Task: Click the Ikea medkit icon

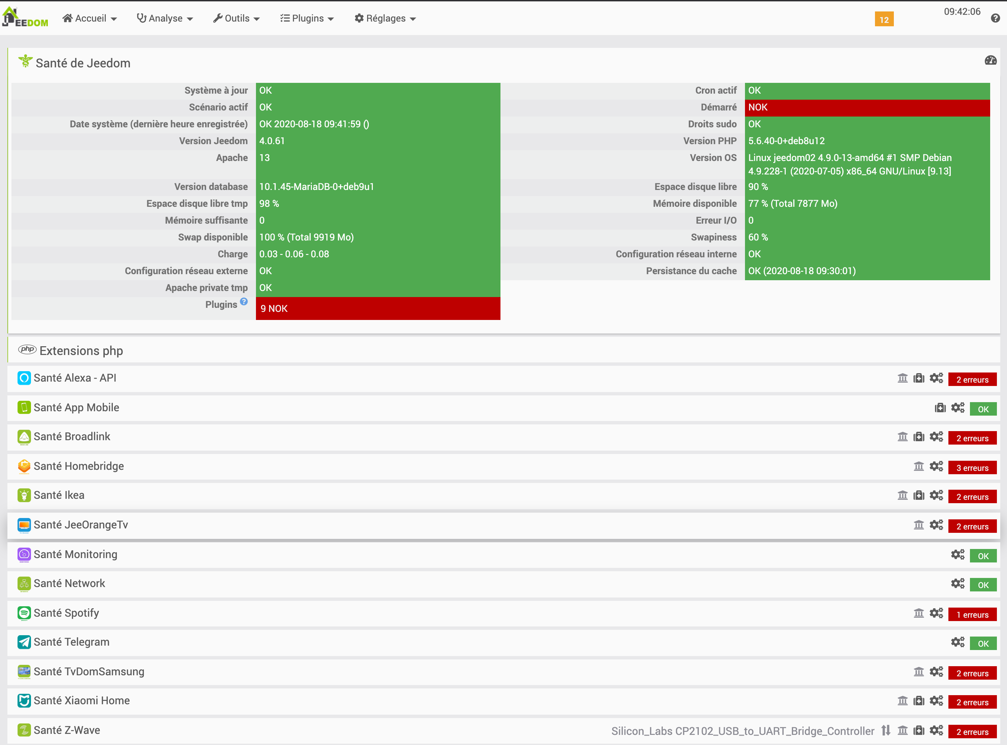Action: pyautogui.click(x=919, y=496)
